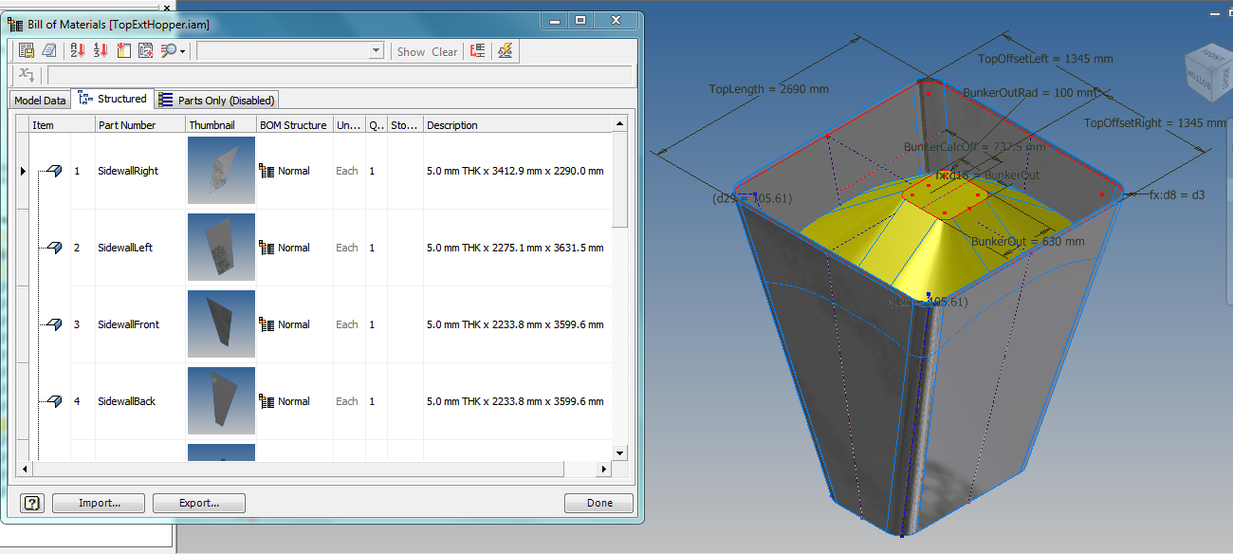Switch to the Model Data tab
Image resolution: width=1233 pixels, height=554 pixels.
40,100
